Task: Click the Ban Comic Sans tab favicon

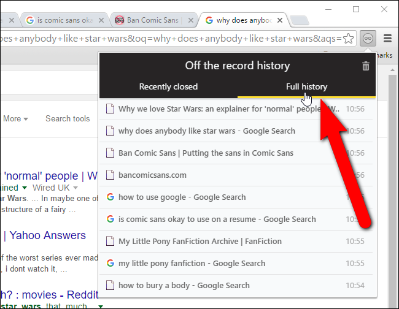Action: [x=119, y=20]
